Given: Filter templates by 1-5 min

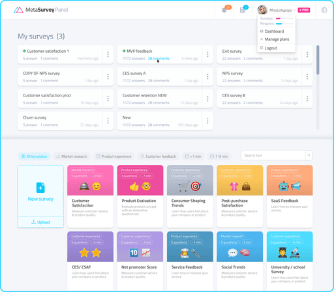Looking at the screenshot, I should click(x=219, y=156).
